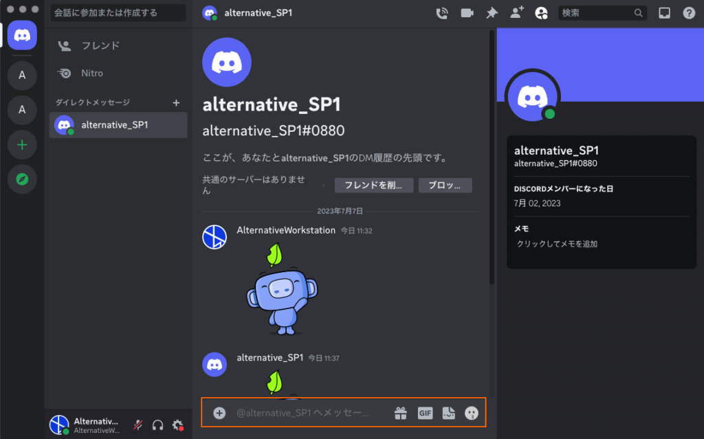
Task: Create a new direct message with plus
Action: point(176,102)
